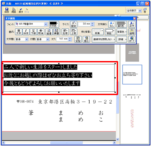
Task: Open the 文字色 text color picker
Action: coord(54,24)
